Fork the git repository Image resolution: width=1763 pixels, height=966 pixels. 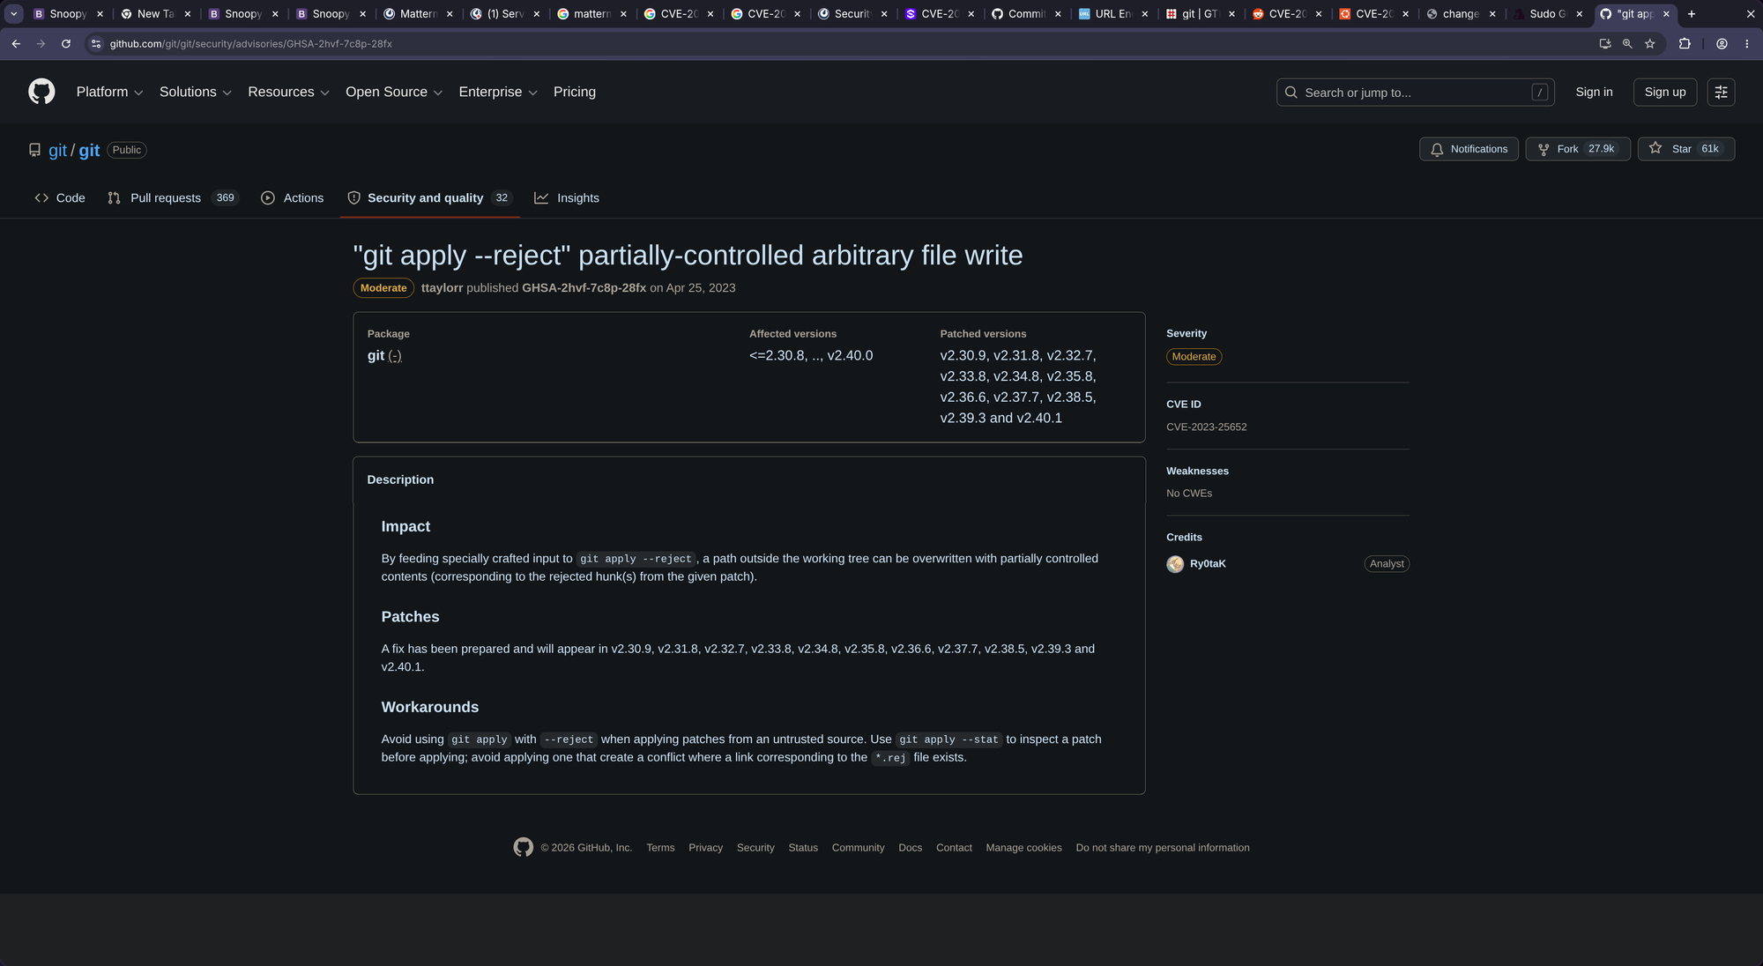pyautogui.click(x=1578, y=149)
